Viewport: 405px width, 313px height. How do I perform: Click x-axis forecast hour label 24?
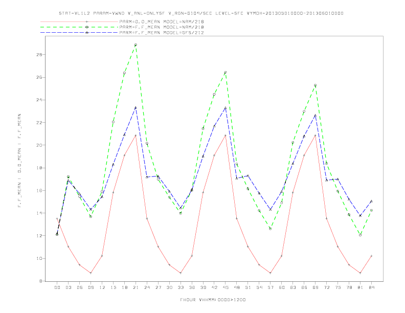coord(147,287)
